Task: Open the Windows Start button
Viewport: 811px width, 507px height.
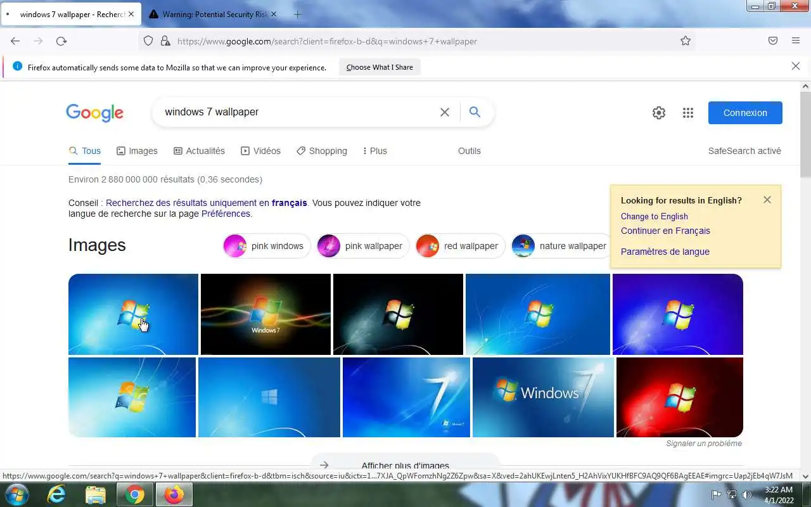Action: (x=16, y=494)
